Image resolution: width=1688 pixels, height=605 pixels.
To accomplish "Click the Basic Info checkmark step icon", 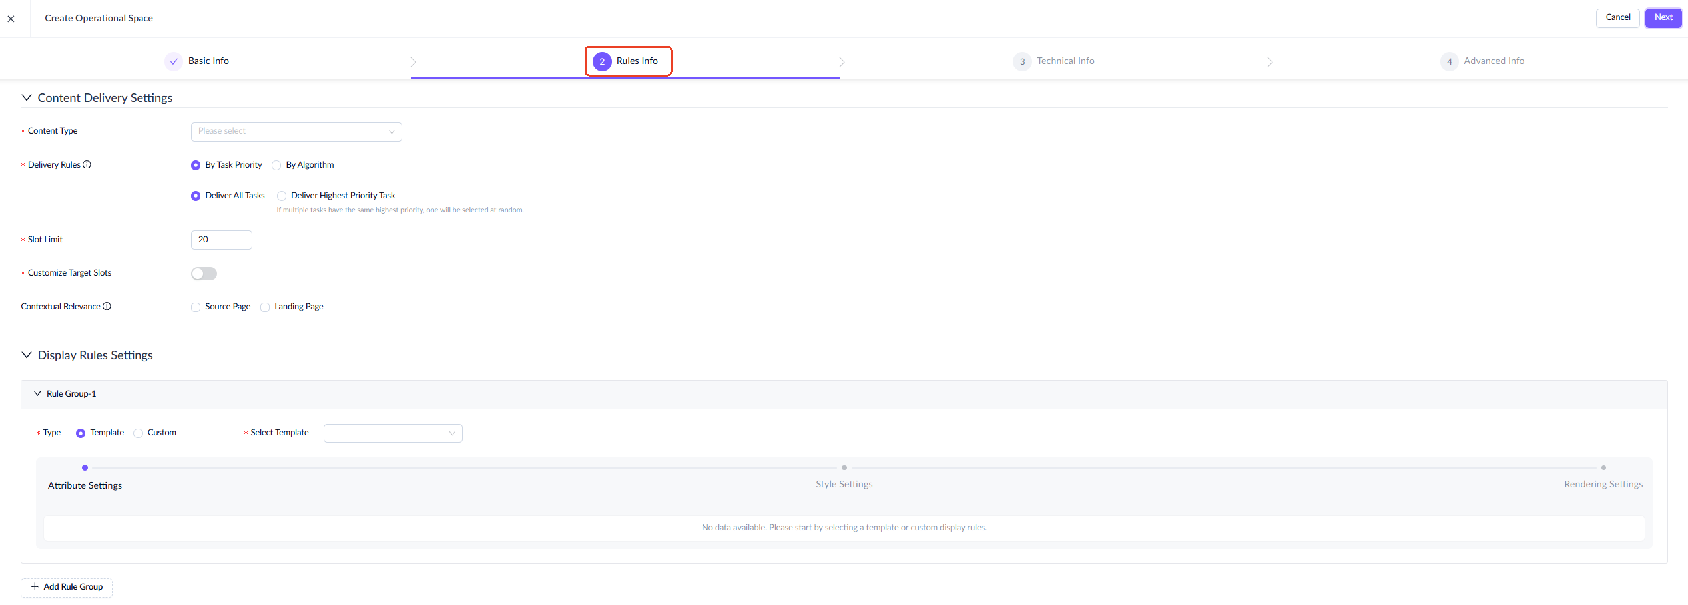I will point(174,61).
